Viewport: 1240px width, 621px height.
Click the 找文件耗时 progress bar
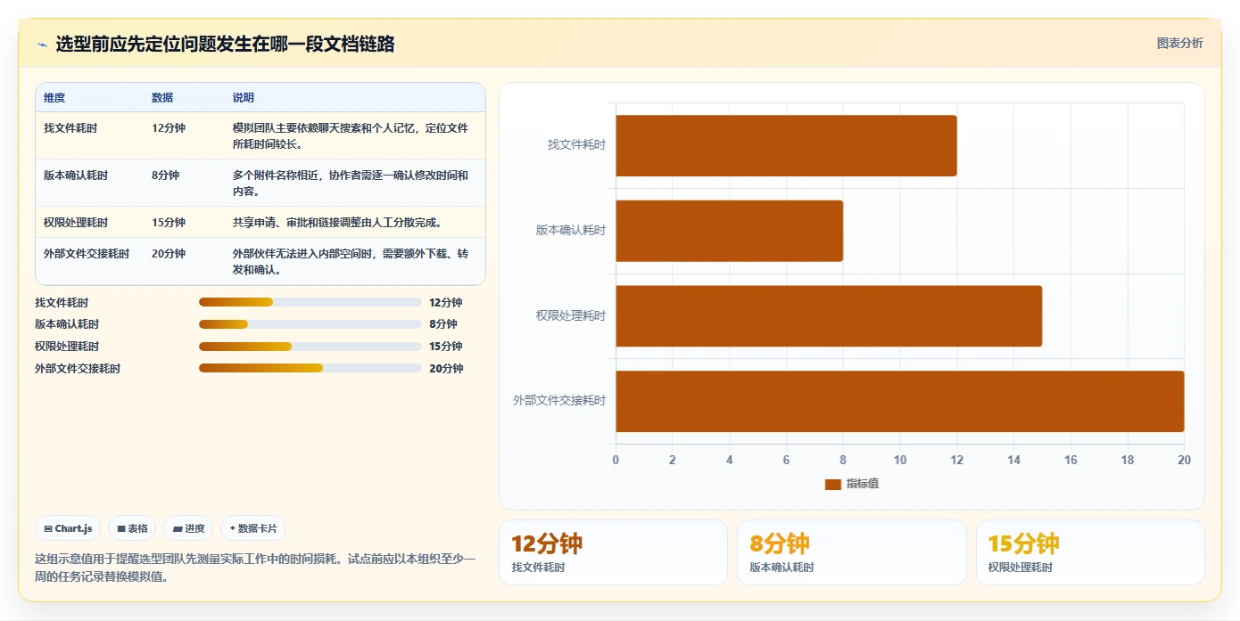pyautogui.click(x=310, y=302)
